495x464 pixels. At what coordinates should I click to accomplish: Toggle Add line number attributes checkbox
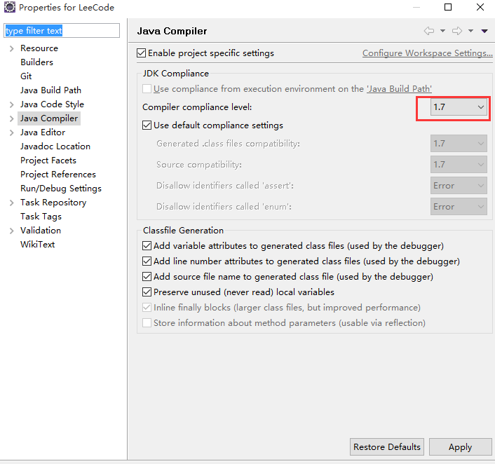coord(147,261)
